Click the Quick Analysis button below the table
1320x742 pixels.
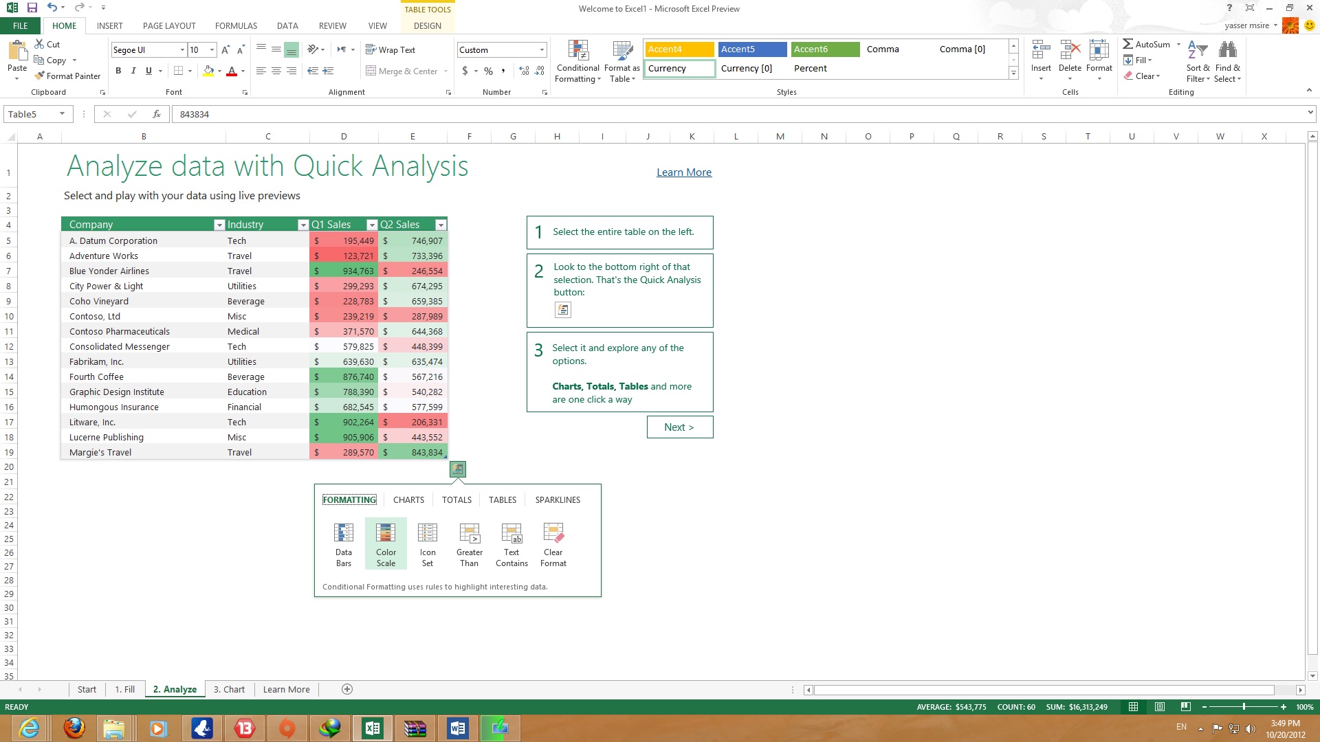tap(457, 469)
